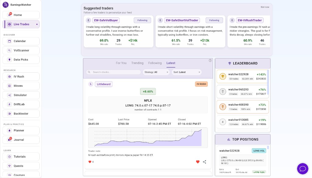The image size is (312, 178).
Task: Open Littleboard trader profile link
Action: pyautogui.click(x=104, y=84)
